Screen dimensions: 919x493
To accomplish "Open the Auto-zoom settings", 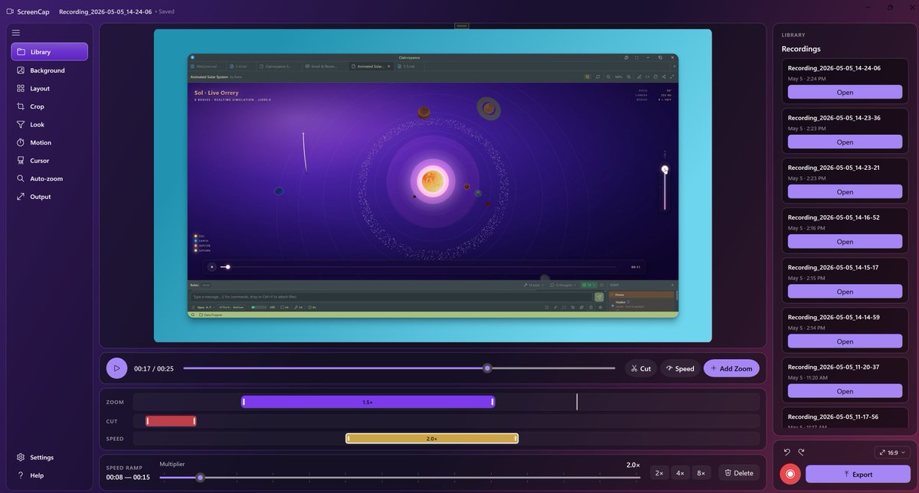I will coord(49,178).
